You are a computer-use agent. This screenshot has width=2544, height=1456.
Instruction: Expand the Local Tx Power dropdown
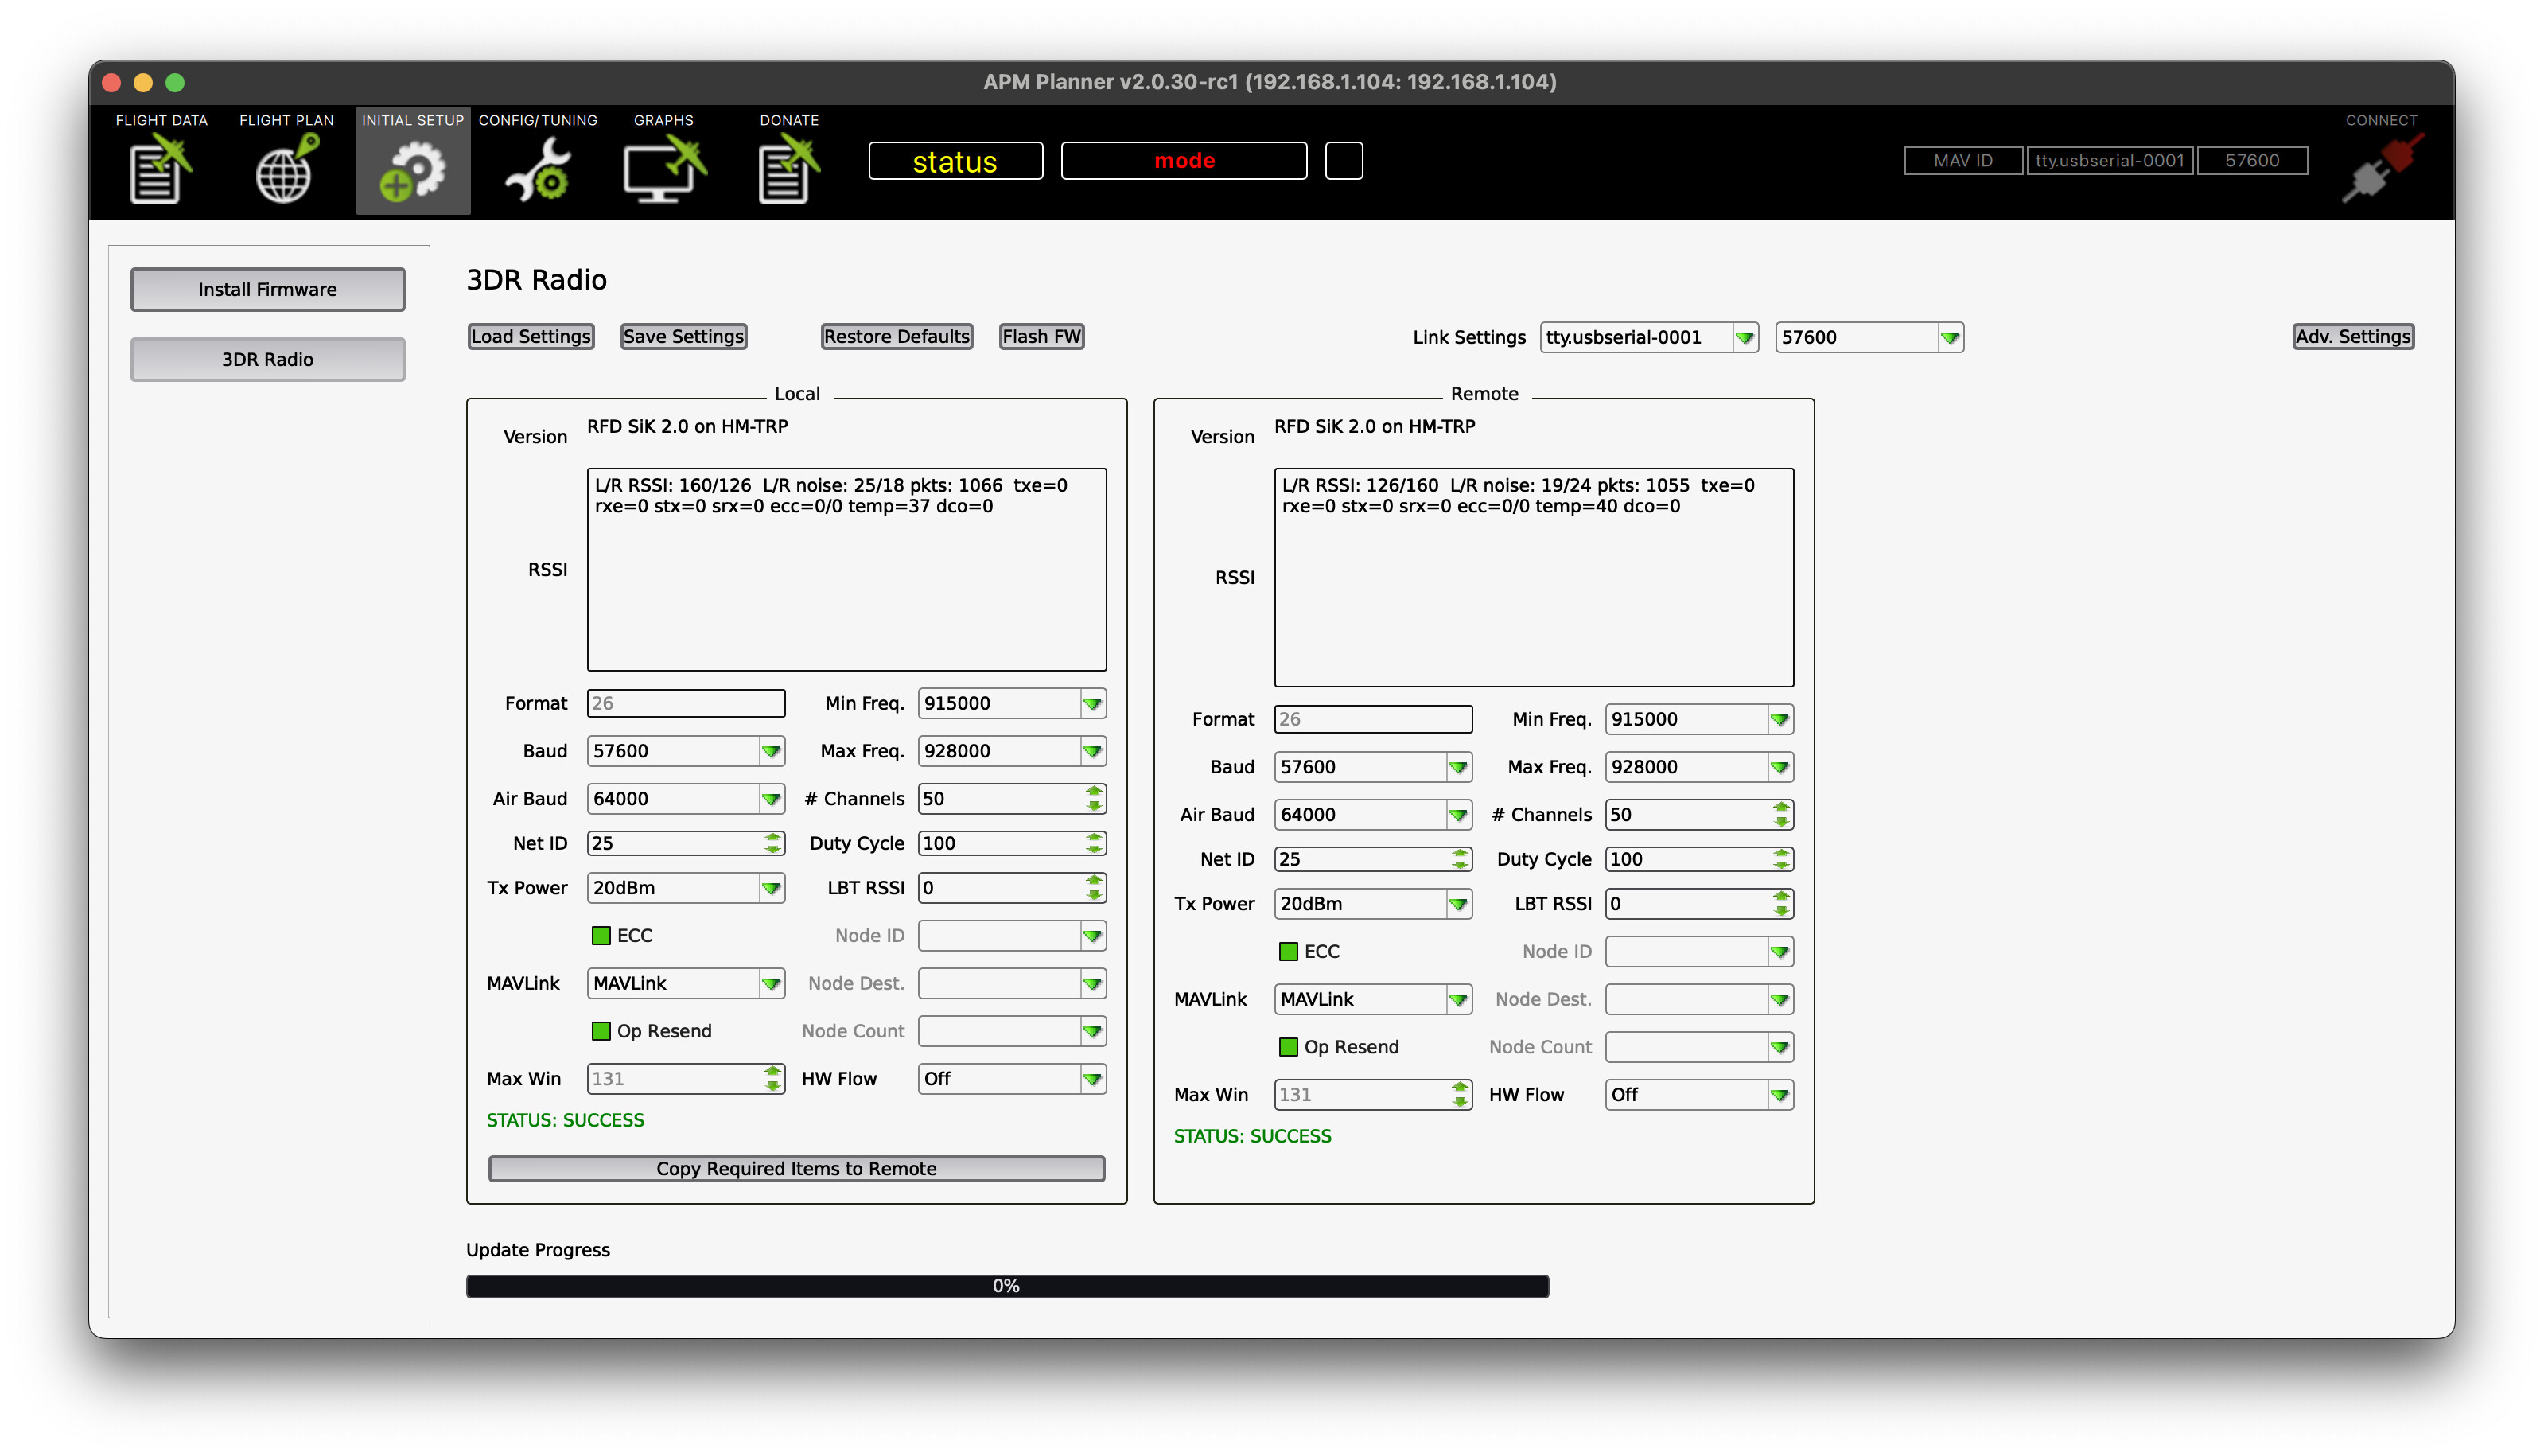[686, 888]
